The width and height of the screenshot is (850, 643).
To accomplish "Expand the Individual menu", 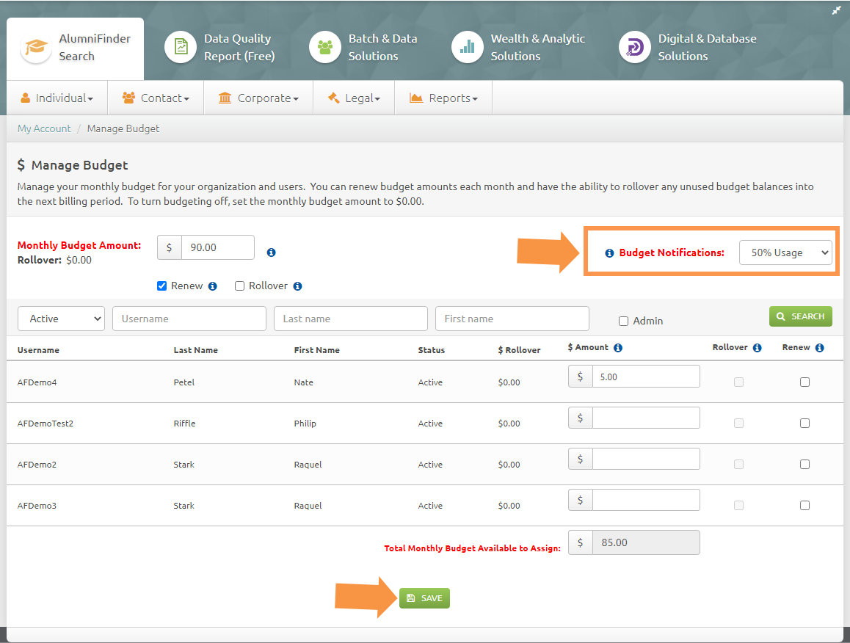I will click(57, 98).
